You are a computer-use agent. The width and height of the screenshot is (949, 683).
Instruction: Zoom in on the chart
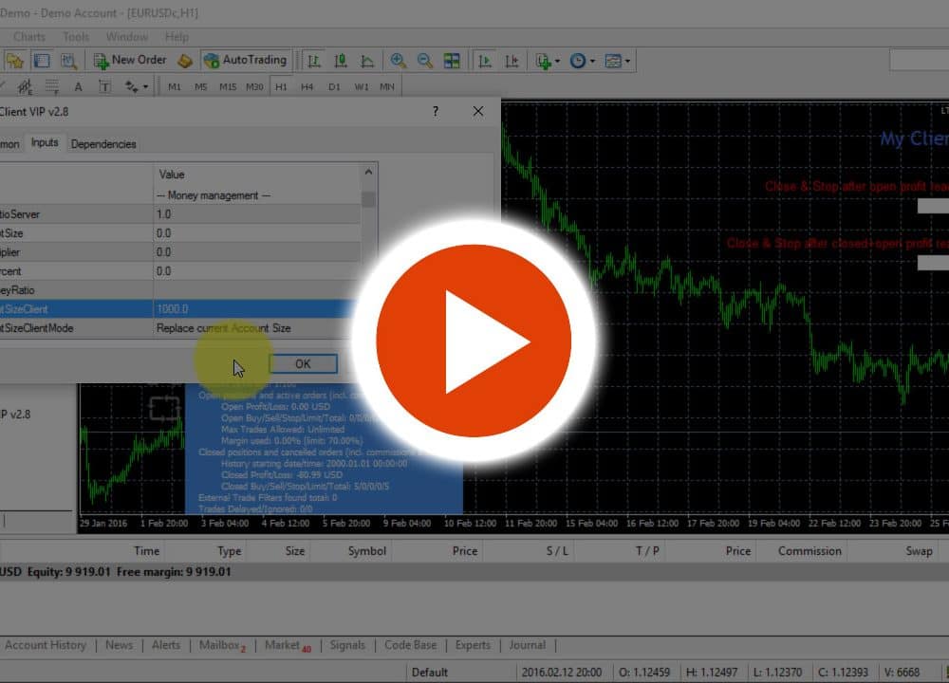point(398,61)
